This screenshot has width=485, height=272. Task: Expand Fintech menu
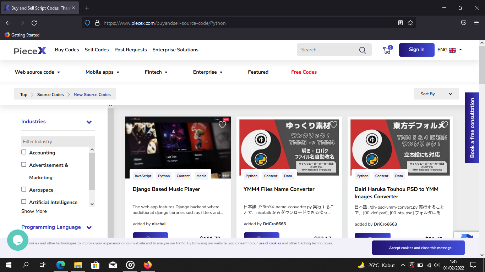[156, 72]
